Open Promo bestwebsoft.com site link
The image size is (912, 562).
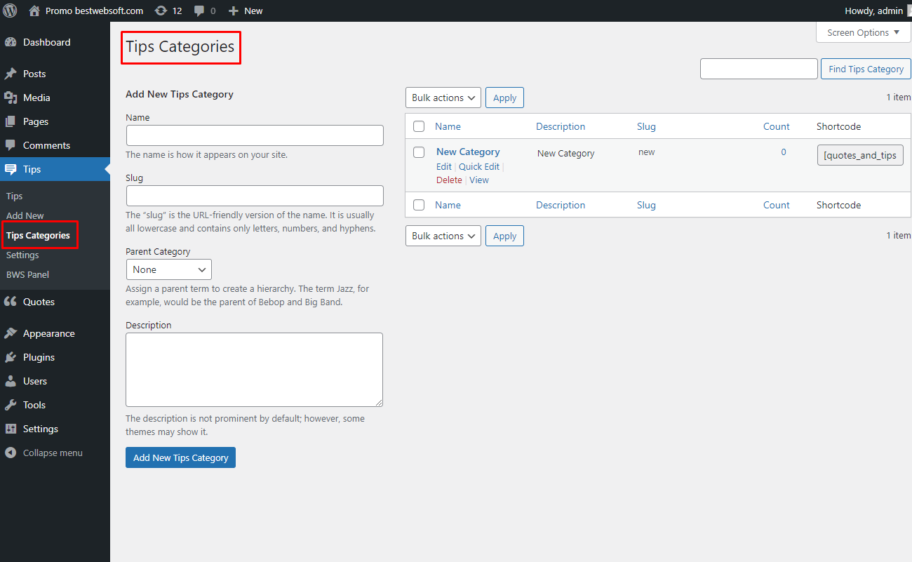pos(94,11)
